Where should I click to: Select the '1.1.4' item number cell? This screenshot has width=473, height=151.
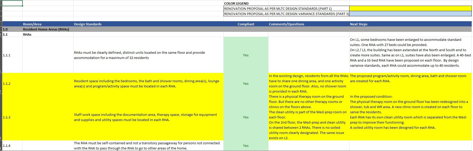point(12,146)
